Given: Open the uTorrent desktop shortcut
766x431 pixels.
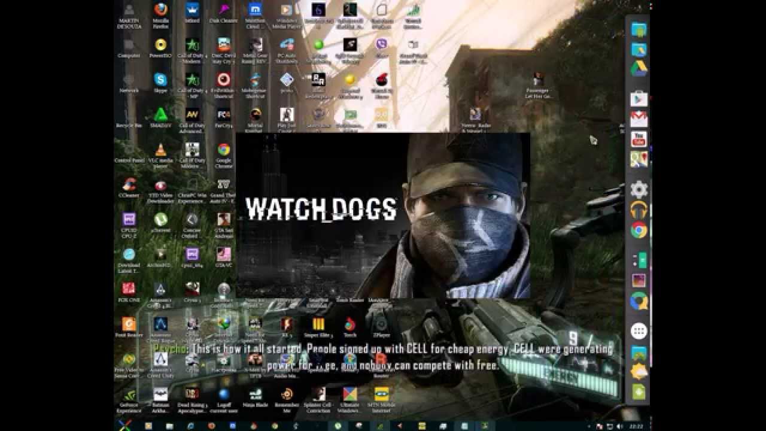Looking at the screenshot, I should (x=160, y=223).
